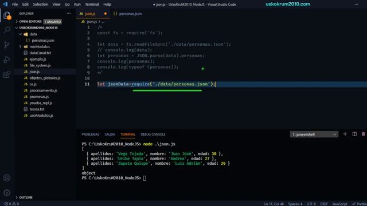The height and width of the screenshot is (206, 367).
Task: Click the CRLF line ending status
Action: coord(324,204)
